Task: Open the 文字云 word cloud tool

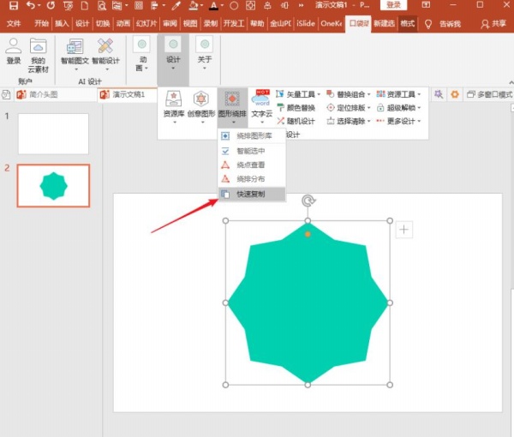Action: (x=261, y=104)
